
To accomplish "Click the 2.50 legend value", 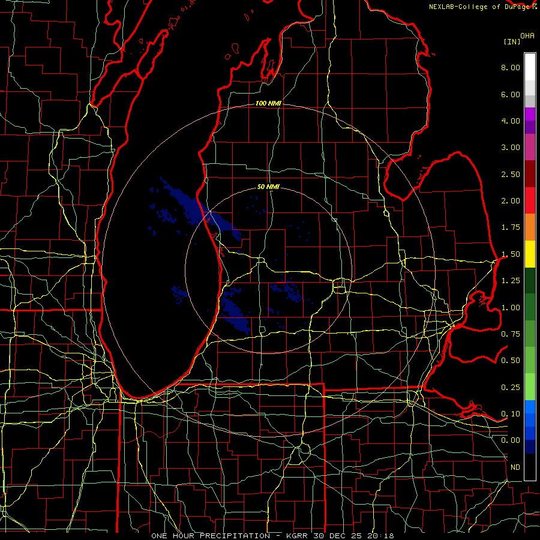I will [511, 174].
